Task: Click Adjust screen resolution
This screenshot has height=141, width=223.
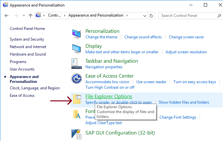Action: 186,52
